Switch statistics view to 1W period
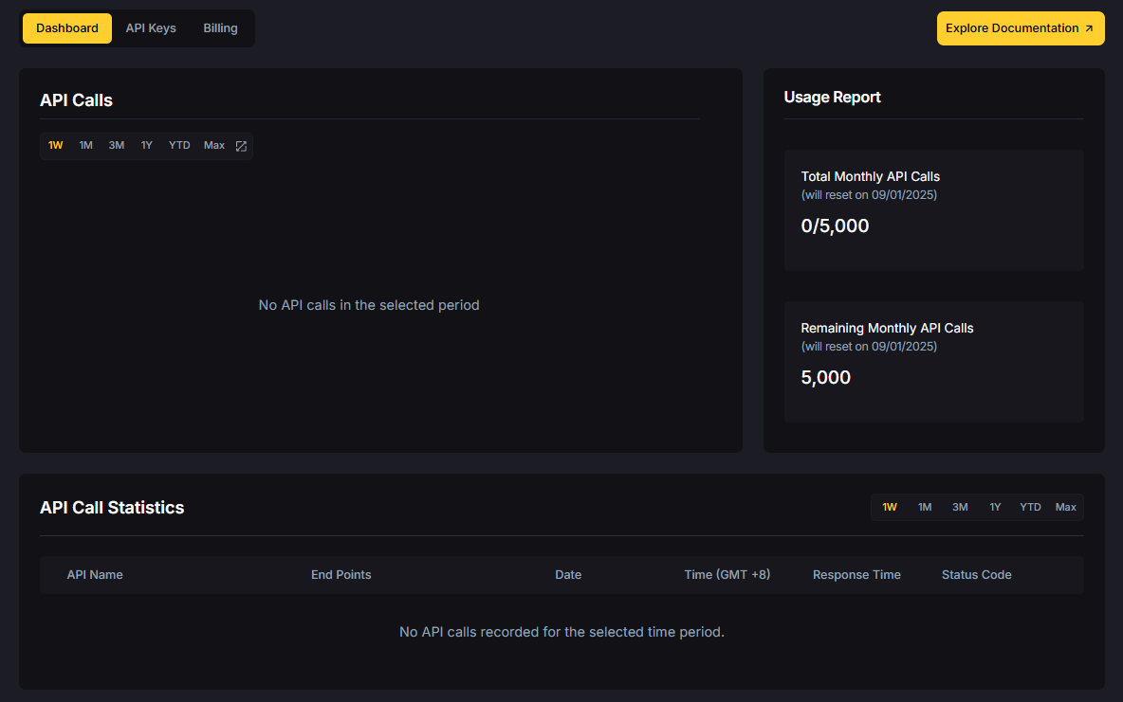1123x702 pixels. click(x=889, y=507)
